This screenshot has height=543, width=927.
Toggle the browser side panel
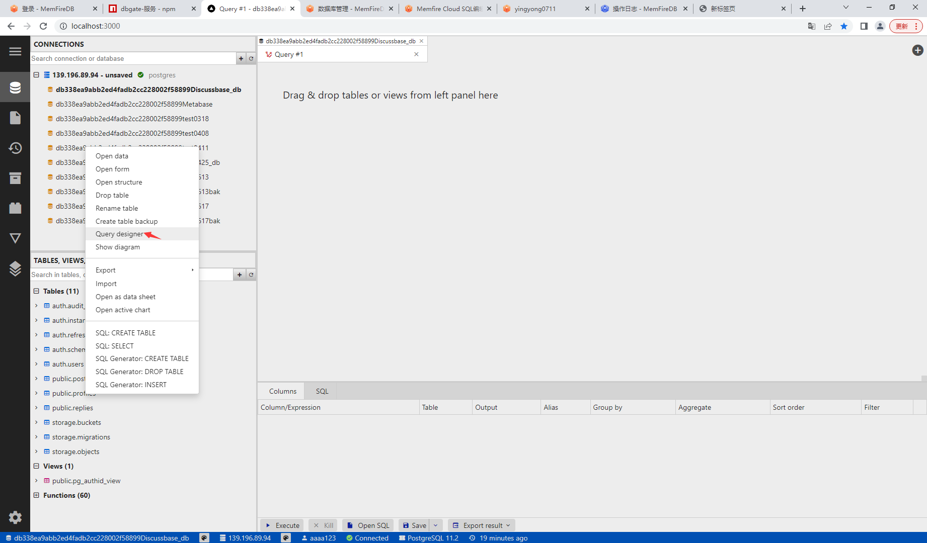[864, 26]
